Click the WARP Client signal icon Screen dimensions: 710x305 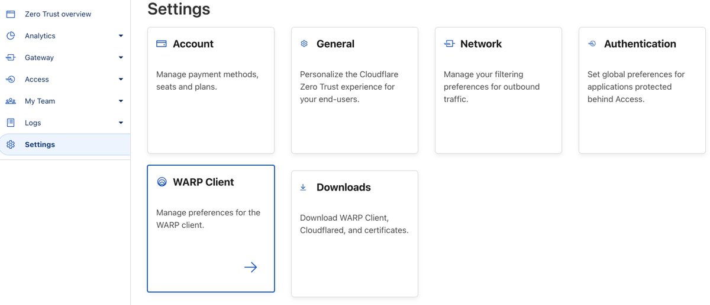coord(162,182)
